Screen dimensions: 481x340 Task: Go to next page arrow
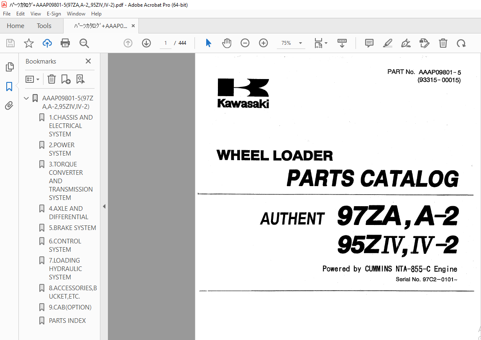146,43
